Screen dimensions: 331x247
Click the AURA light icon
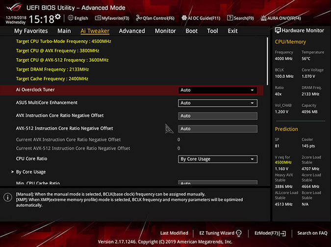[x=263, y=18]
